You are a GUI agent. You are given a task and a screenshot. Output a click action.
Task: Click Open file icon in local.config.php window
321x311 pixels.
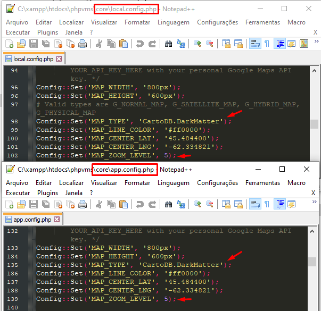pyautogui.click(x=21, y=44)
